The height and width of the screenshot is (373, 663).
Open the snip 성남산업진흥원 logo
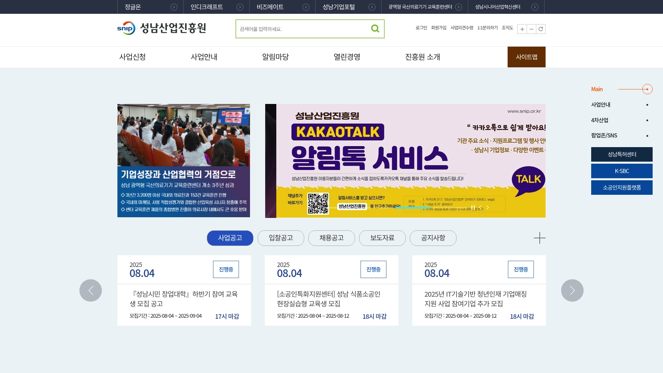click(x=162, y=28)
